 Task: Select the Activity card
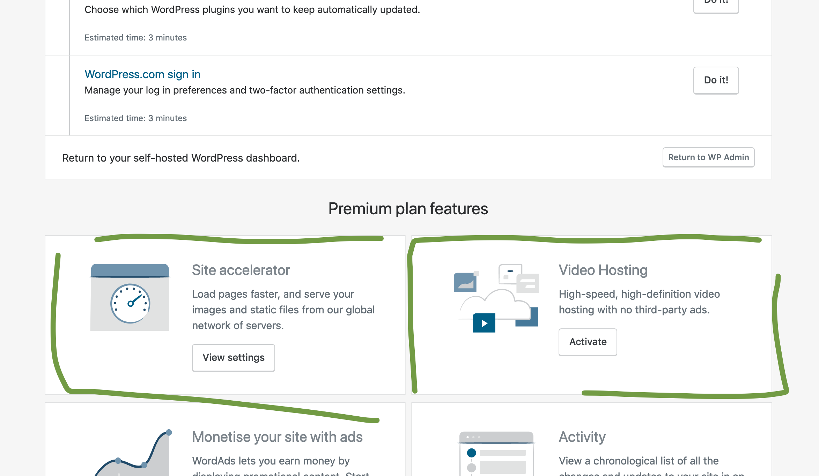[x=592, y=447]
